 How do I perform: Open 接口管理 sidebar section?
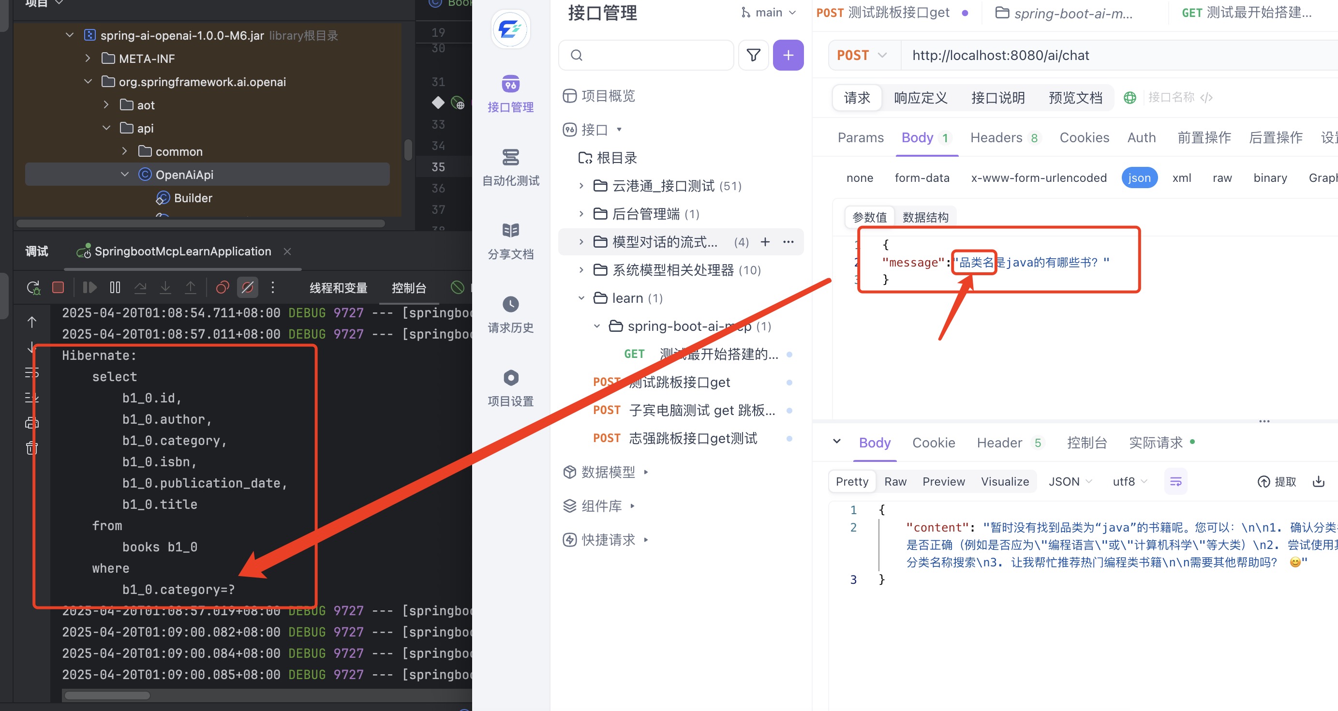(511, 94)
